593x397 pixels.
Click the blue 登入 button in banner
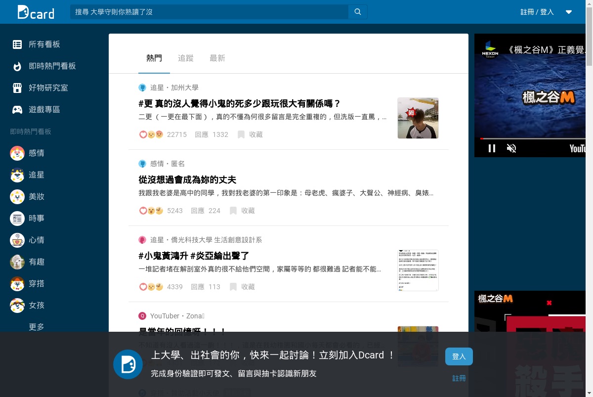pyautogui.click(x=459, y=356)
